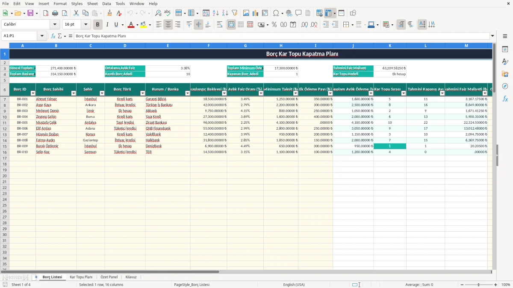Open the Format menu
This screenshot has height=288, width=513.
(x=60, y=3)
